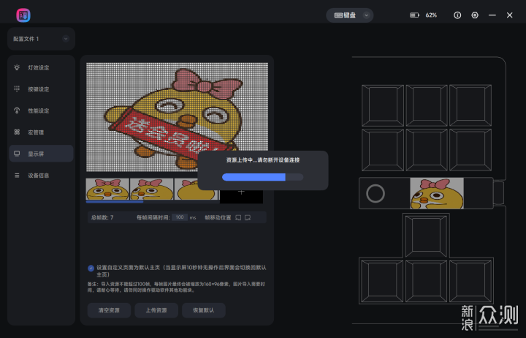This screenshot has height=338, width=526.
Task: Click the 上传资源 upload resources button
Action: [x=156, y=310]
